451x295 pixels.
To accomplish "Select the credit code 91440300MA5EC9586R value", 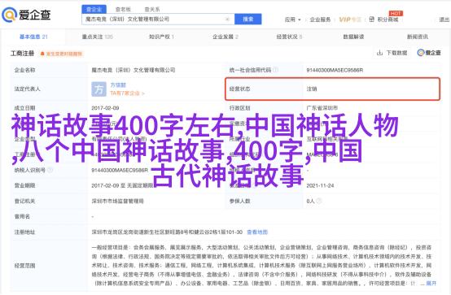I will (x=335, y=70).
